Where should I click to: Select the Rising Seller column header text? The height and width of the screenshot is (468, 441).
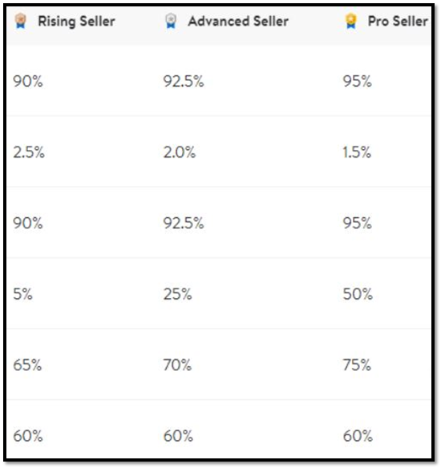tap(76, 21)
